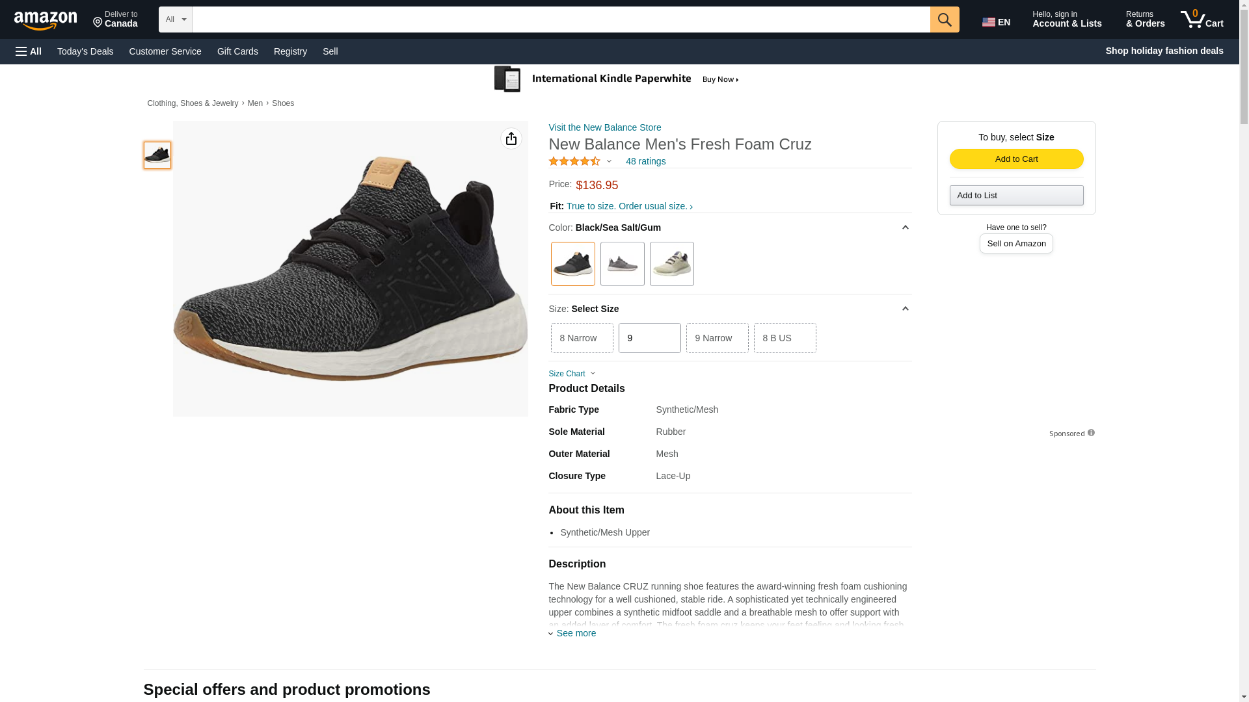The height and width of the screenshot is (702, 1249).
Task: Click the star rating icons
Action: pyautogui.click(x=574, y=161)
